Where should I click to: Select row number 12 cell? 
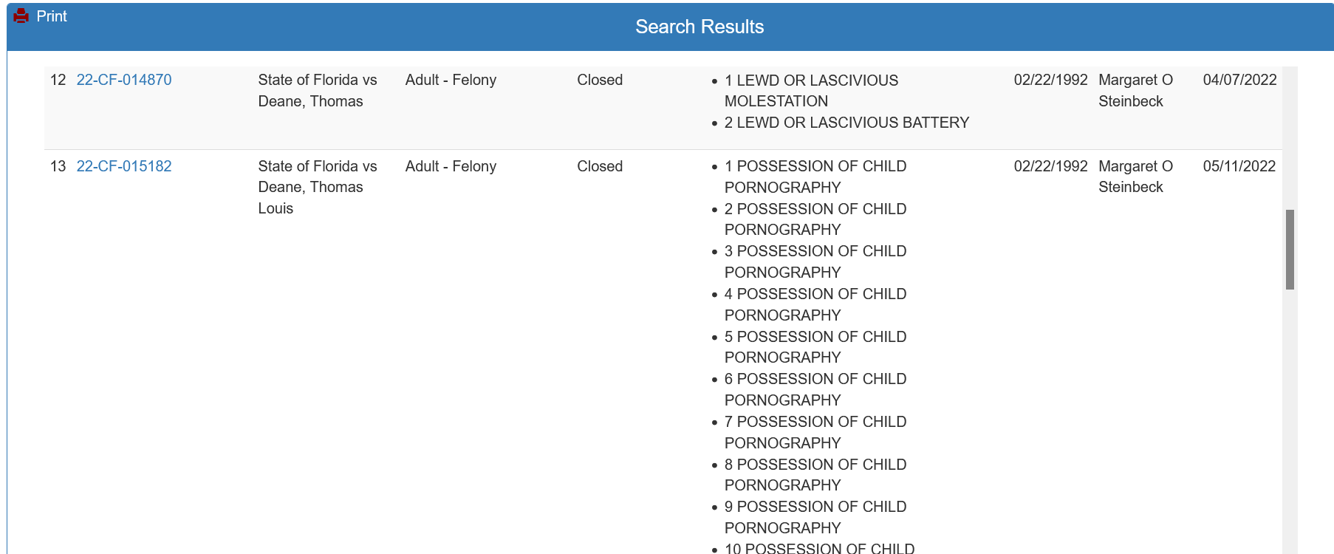(58, 80)
